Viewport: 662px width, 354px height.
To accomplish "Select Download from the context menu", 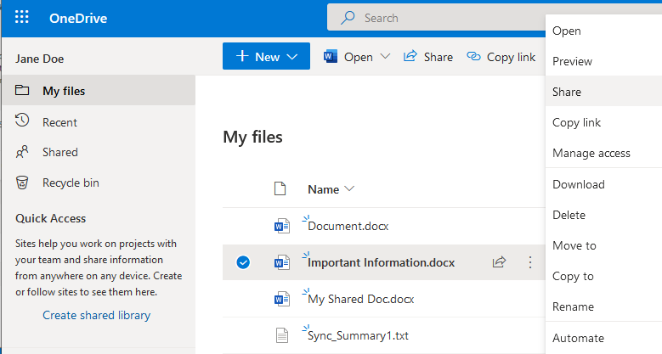I will [603, 184].
